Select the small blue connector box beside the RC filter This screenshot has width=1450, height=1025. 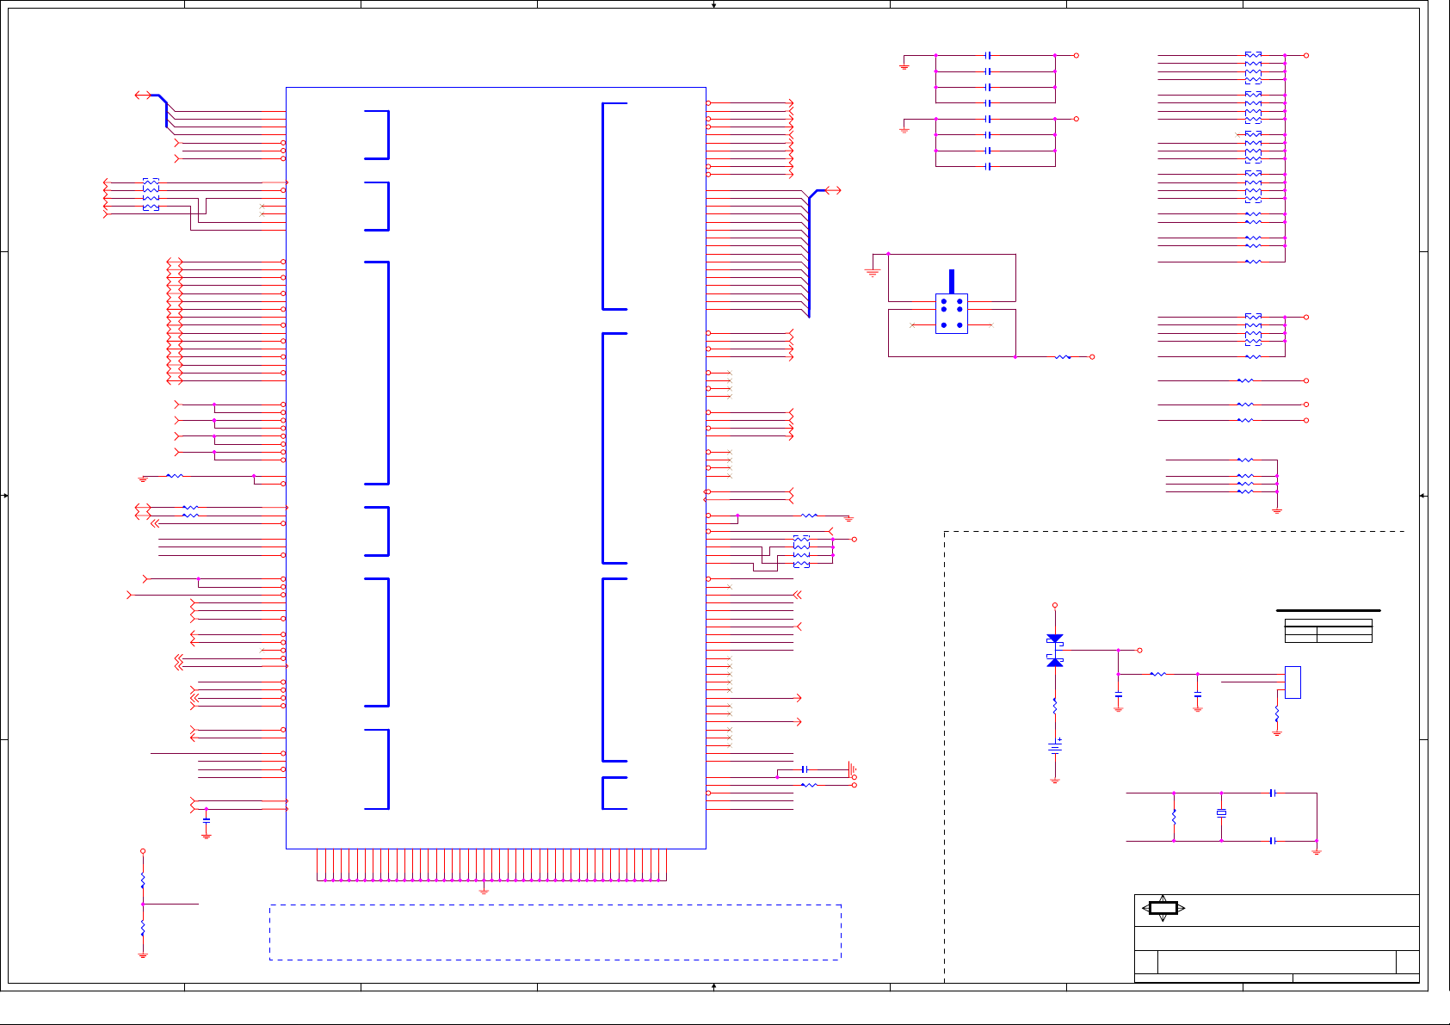pyautogui.click(x=1293, y=682)
